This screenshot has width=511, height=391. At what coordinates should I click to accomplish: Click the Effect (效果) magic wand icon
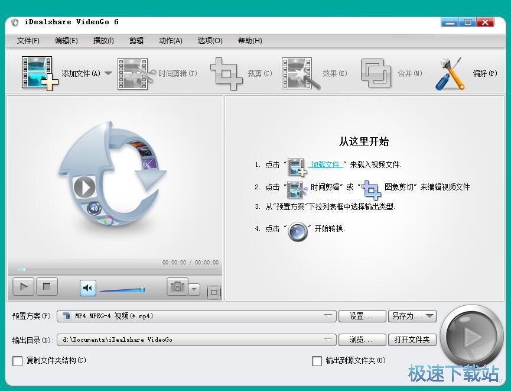click(x=301, y=73)
